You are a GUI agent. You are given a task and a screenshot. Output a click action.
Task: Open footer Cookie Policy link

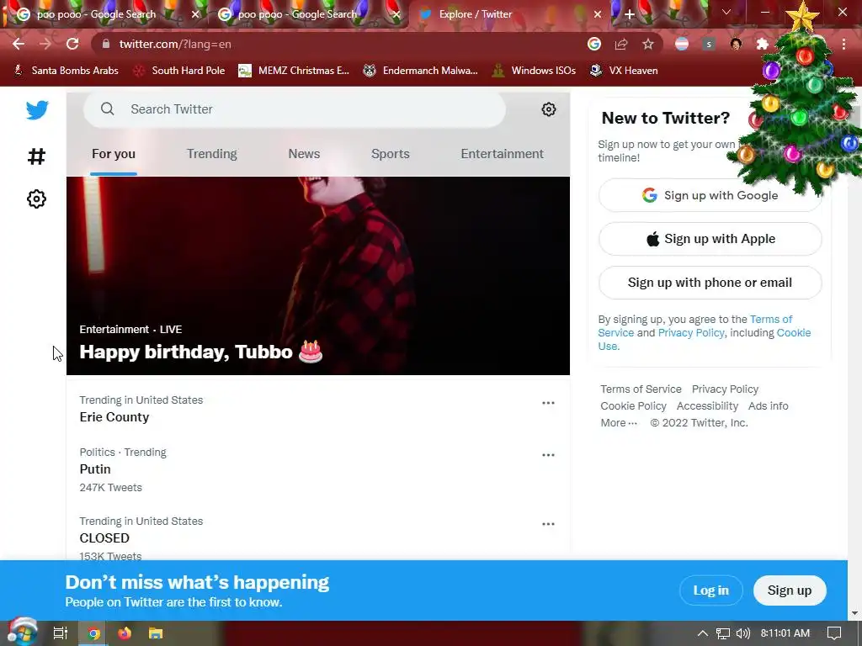[633, 406]
